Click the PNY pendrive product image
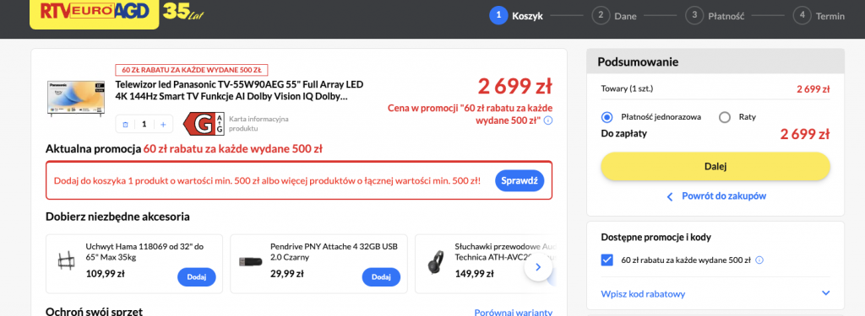This screenshot has height=316, width=865. 250,261
